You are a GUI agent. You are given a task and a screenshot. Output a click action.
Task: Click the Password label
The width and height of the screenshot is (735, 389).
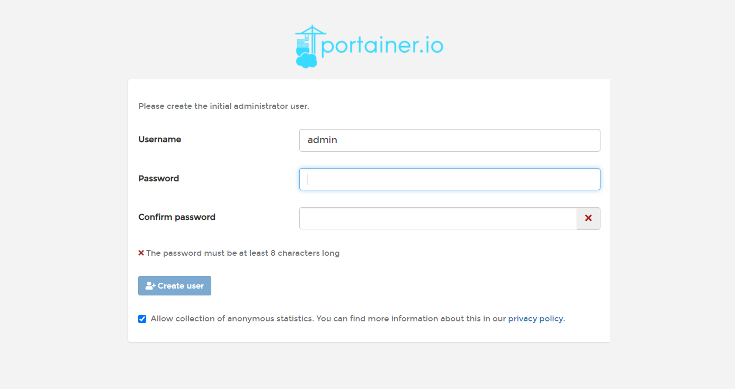[x=159, y=179]
